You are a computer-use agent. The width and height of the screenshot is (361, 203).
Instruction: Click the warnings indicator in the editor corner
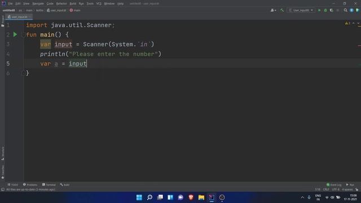347,24
